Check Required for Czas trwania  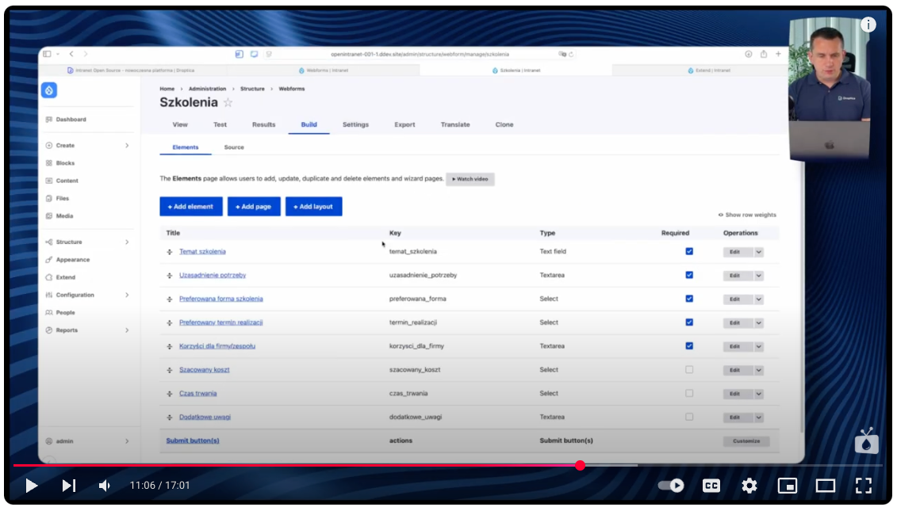689,393
